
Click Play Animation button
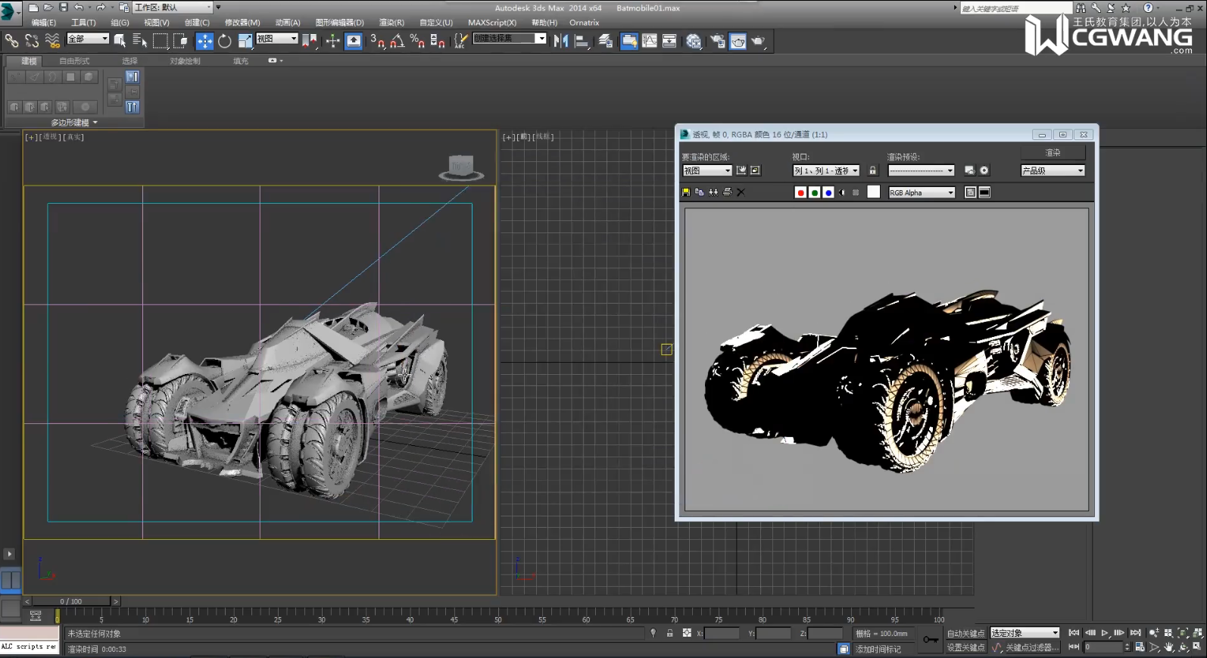tap(1105, 632)
